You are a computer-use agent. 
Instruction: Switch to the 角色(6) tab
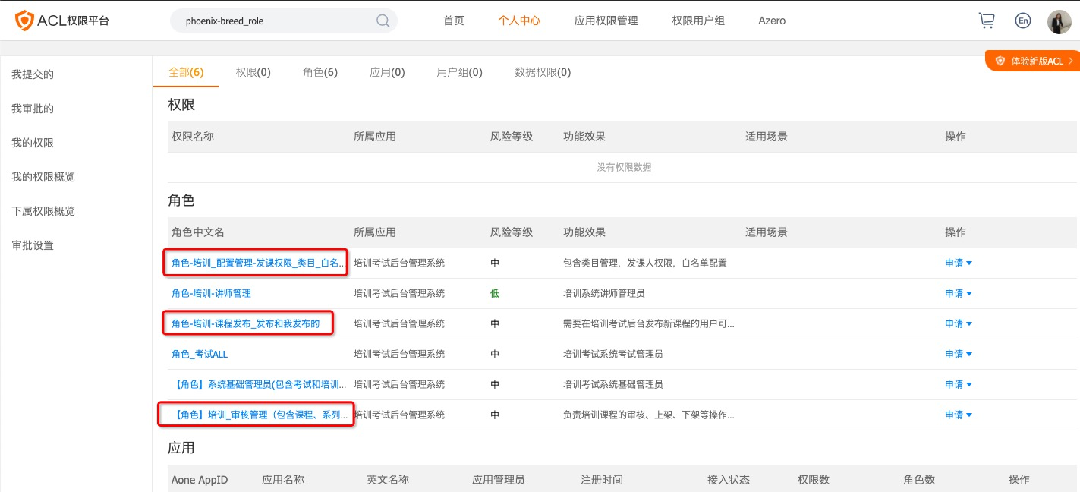coord(320,72)
